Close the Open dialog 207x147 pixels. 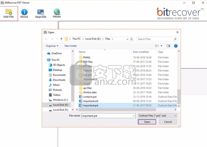[178, 32]
